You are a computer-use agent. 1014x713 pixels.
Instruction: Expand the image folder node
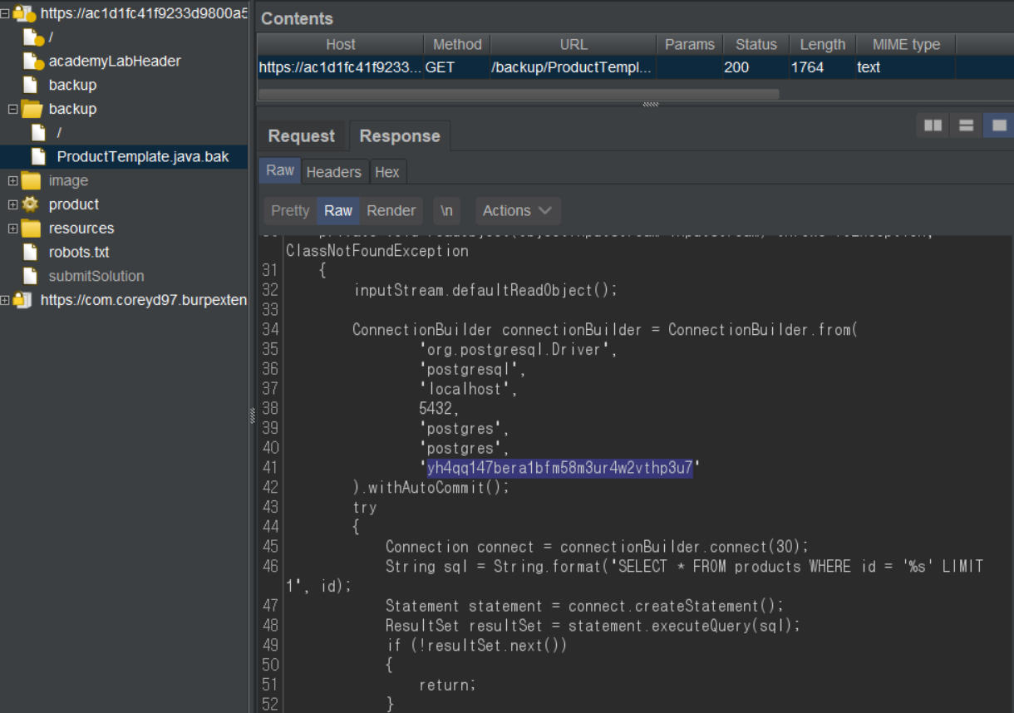point(12,181)
